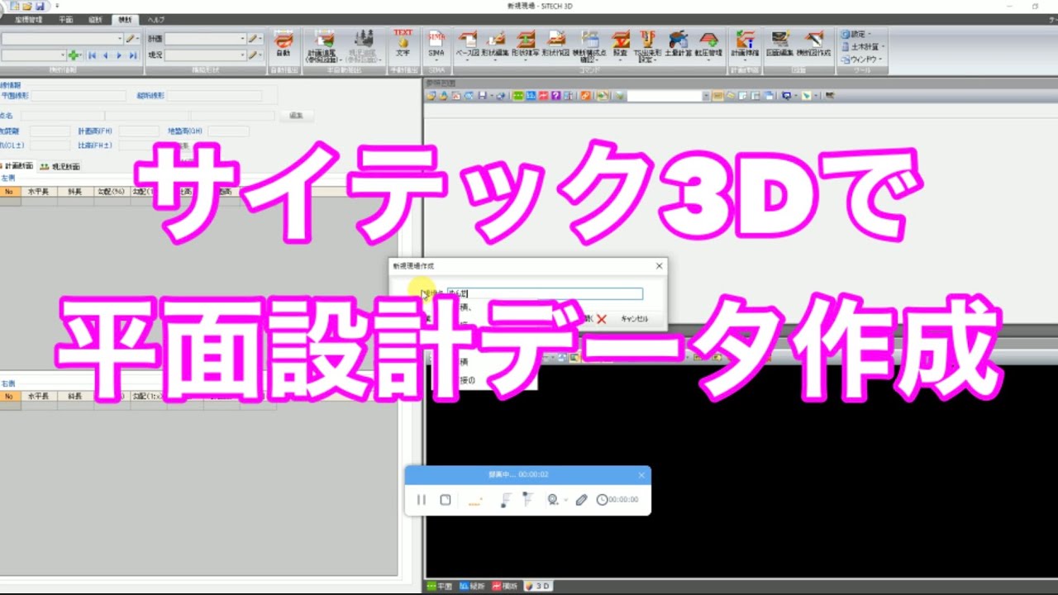Click the new file icon in quick access toolbar

(x=14, y=6)
